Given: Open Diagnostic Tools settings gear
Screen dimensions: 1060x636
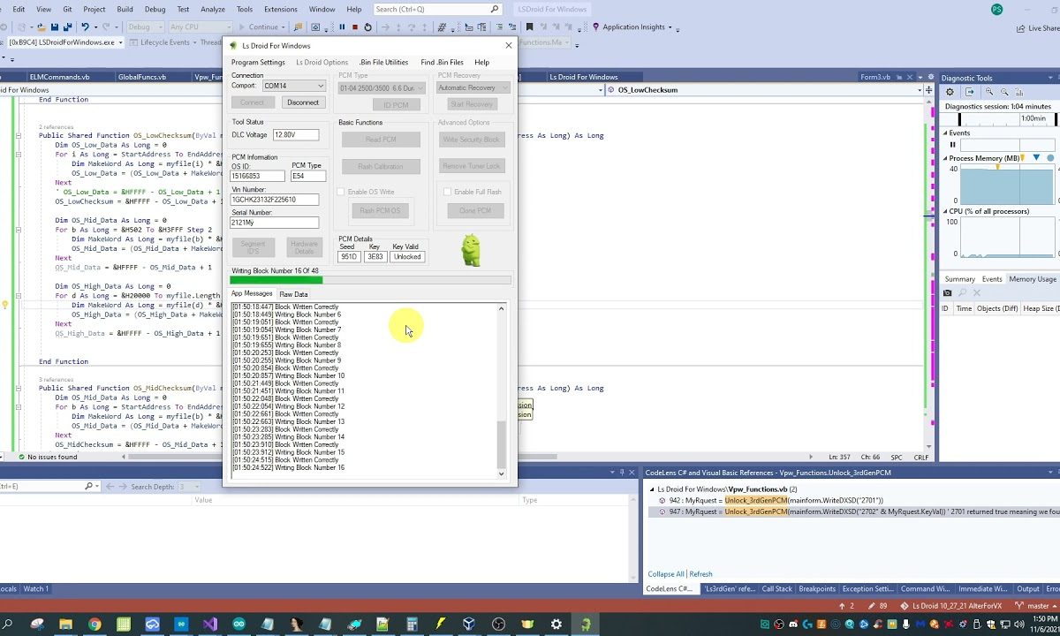Looking at the screenshot, I should 950,92.
